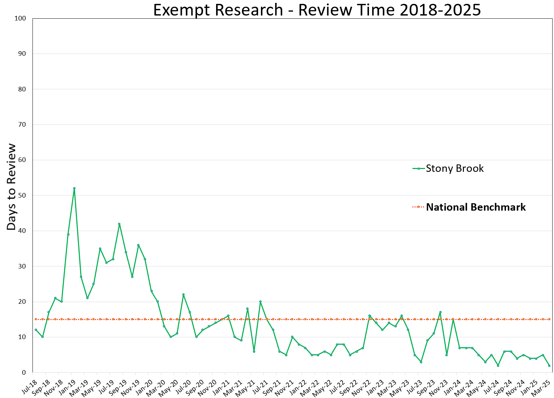This screenshot has width=554, height=398.
Task: Click the 'Sep-18' x-axis label
Action: pos(42,387)
